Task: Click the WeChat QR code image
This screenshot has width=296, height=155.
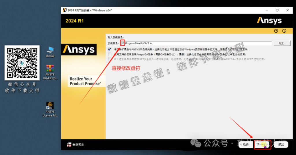Action: click(x=22, y=63)
